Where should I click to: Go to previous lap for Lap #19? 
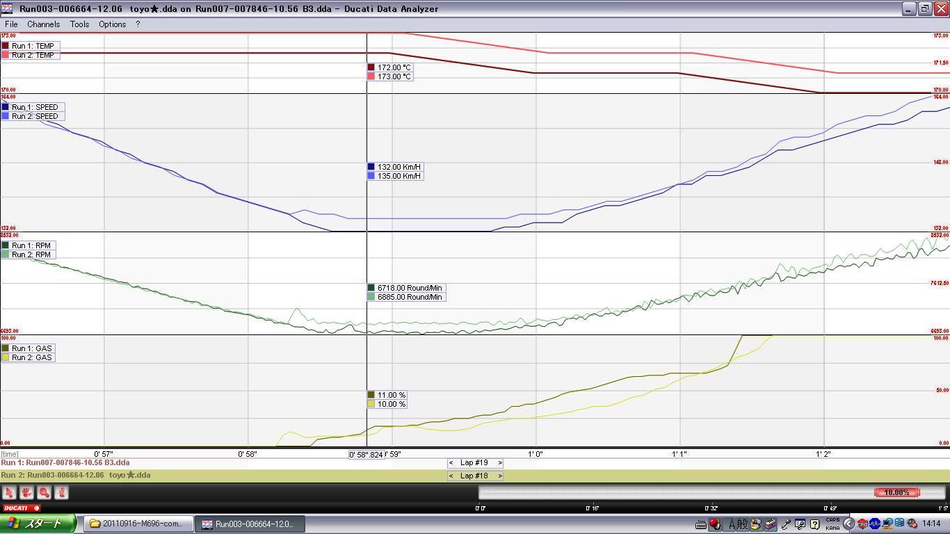(x=451, y=463)
